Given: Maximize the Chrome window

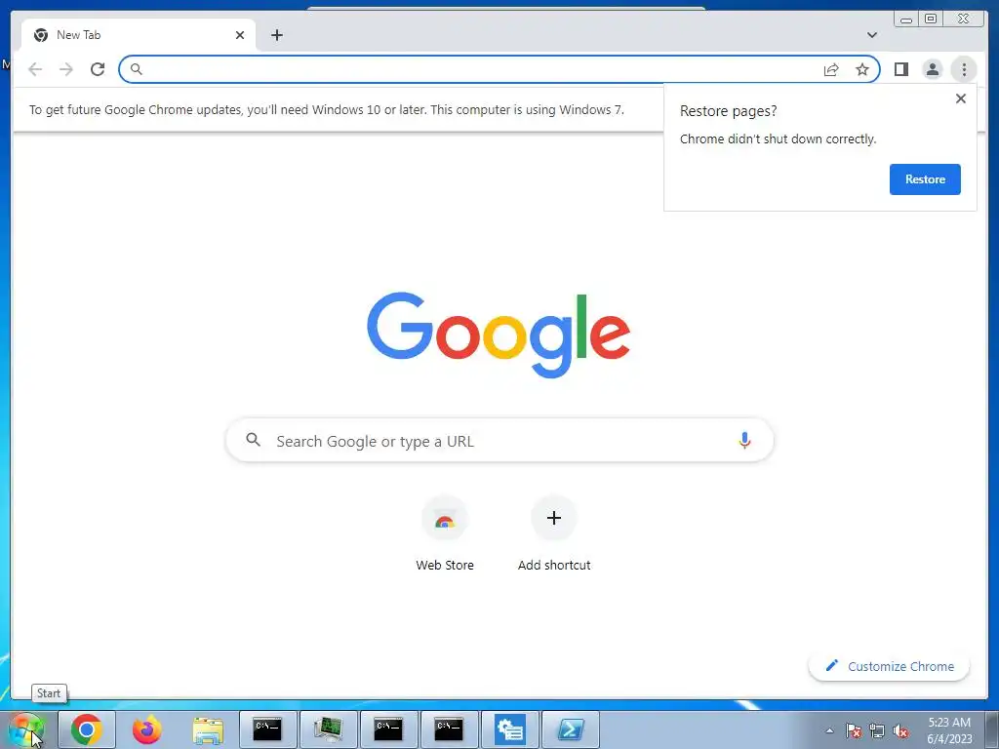Looking at the screenshot, I should [930, 20].
